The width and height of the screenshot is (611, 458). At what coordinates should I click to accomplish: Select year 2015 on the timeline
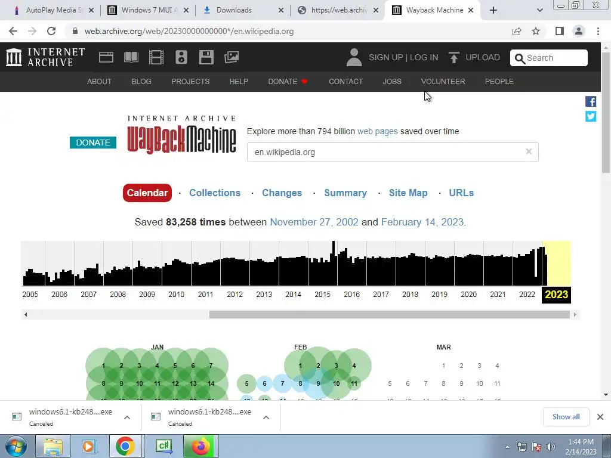[x=322, y=295]
